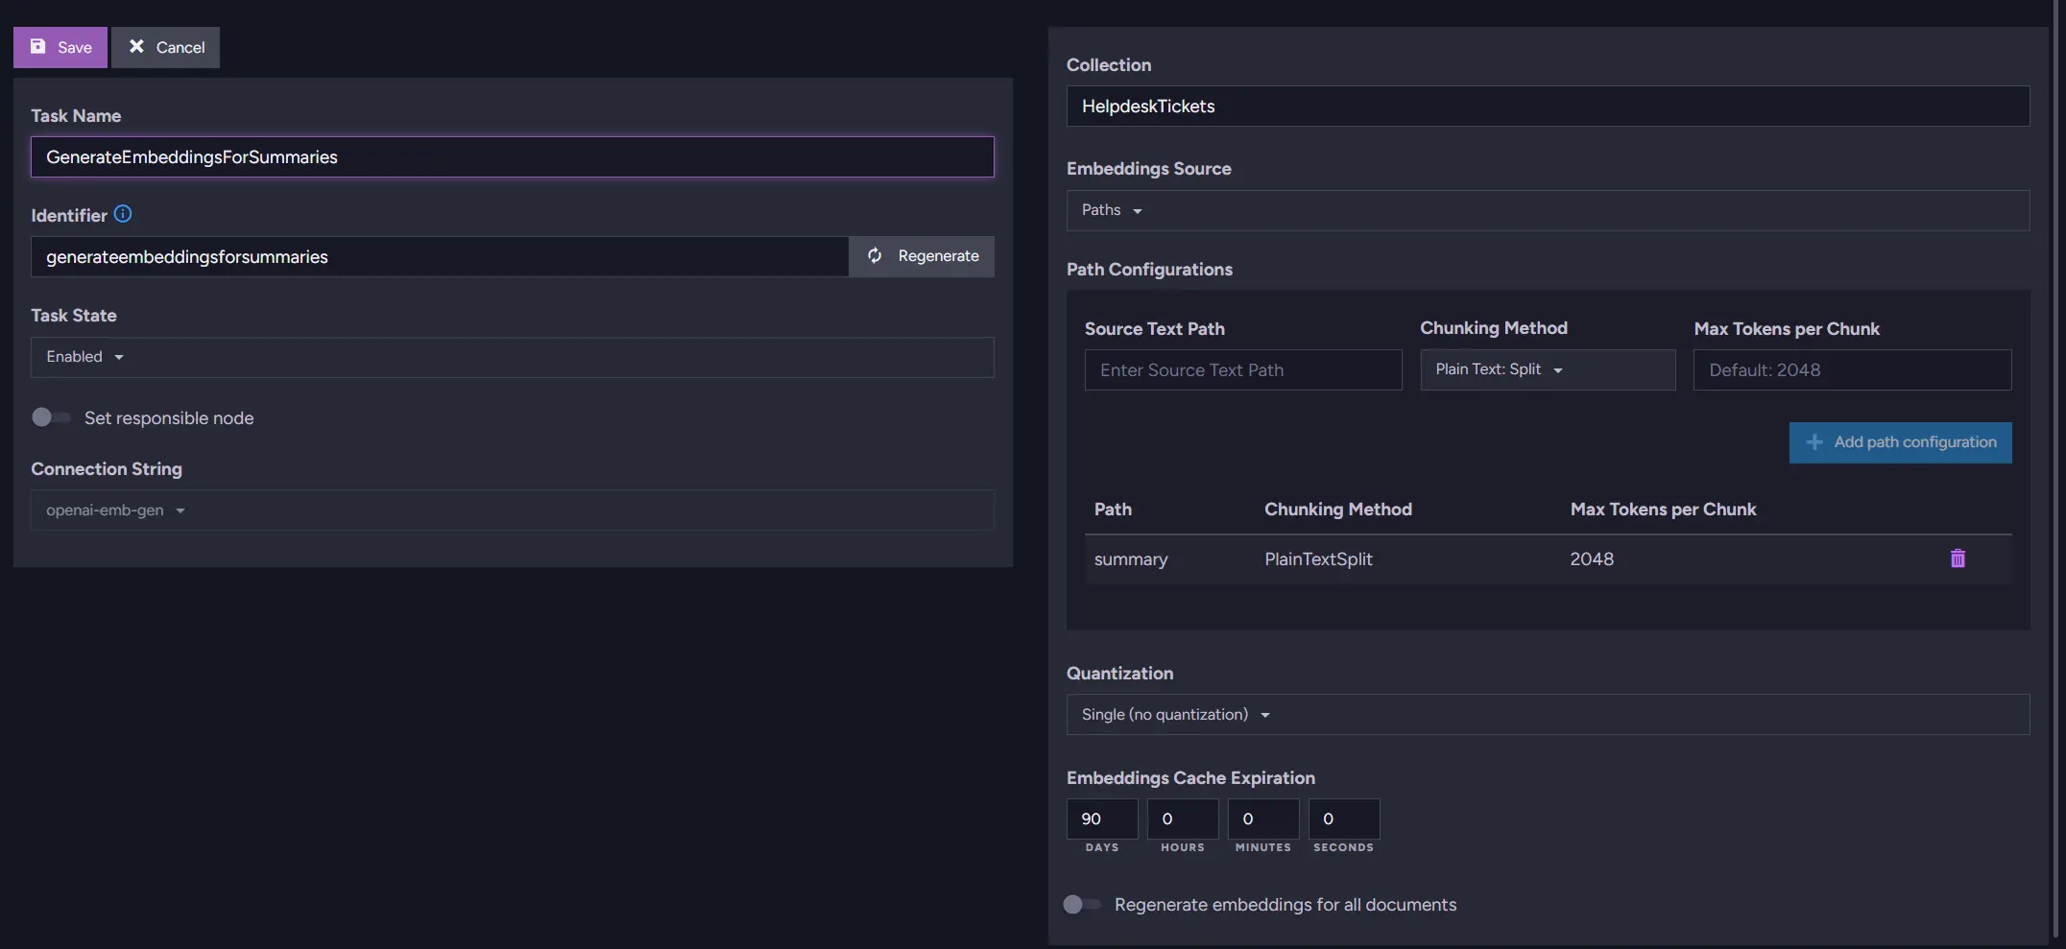Image resolution: width=2066 pixels, height=949 pixels.
Task: Click the Max Tokens per Chunk field
Action: (x=1851, y=370)
